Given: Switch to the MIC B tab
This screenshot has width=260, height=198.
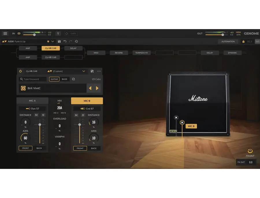Looking at the screenshot, I should tap(87, 101).
